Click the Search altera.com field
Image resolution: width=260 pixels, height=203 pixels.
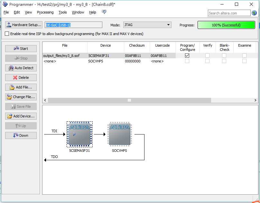point(229,13)
